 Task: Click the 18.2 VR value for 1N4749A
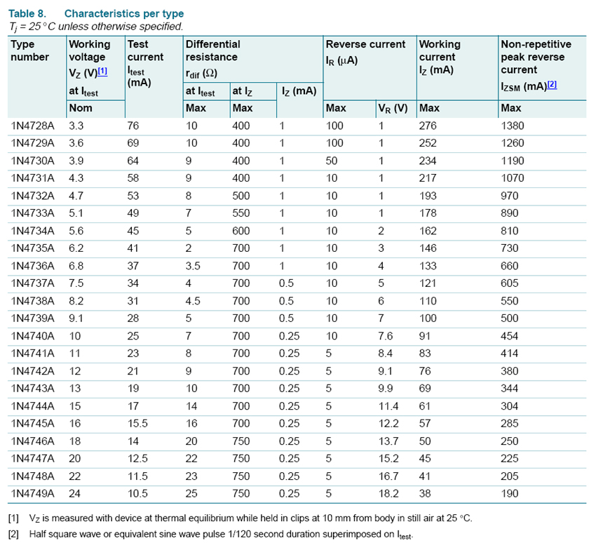pos(388,494)
